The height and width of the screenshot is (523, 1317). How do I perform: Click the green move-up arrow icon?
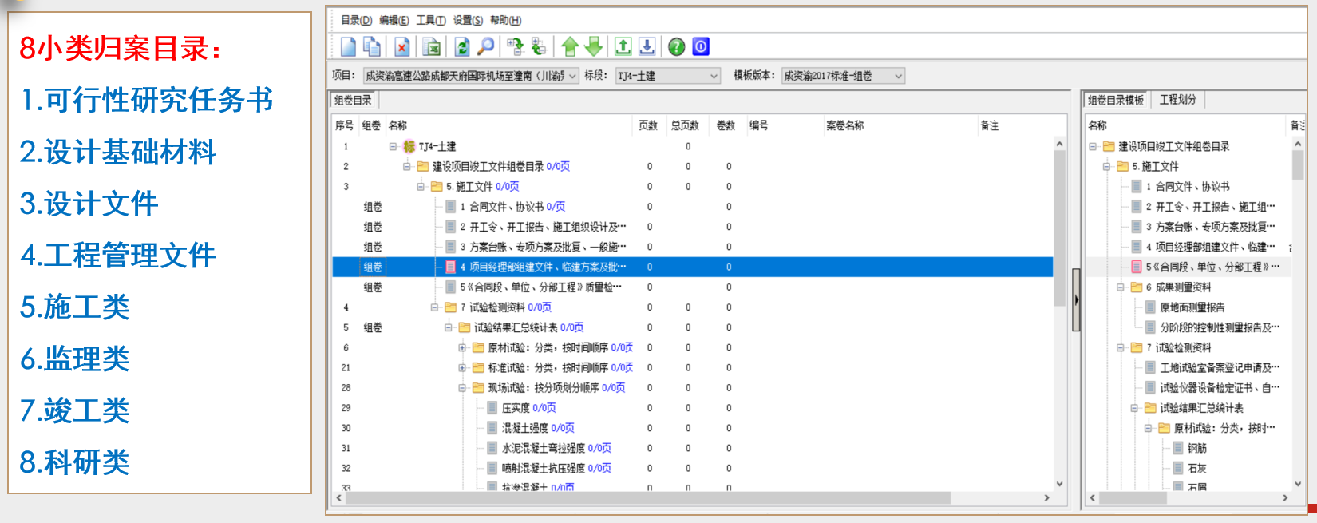click(x=570, y=47)
